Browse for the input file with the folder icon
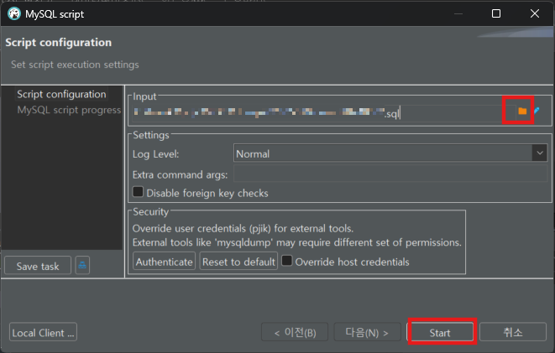 coord(522,111)
